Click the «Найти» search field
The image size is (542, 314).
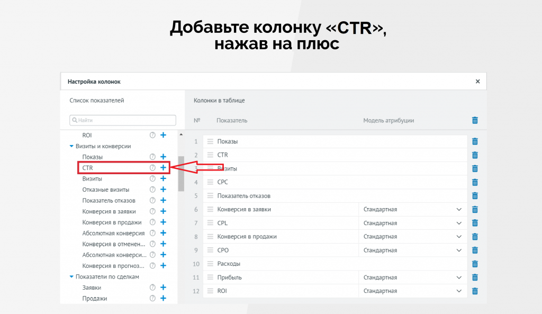pos(122,120)
